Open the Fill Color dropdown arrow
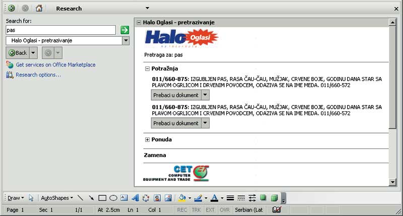403x216 pixels. 190,198
